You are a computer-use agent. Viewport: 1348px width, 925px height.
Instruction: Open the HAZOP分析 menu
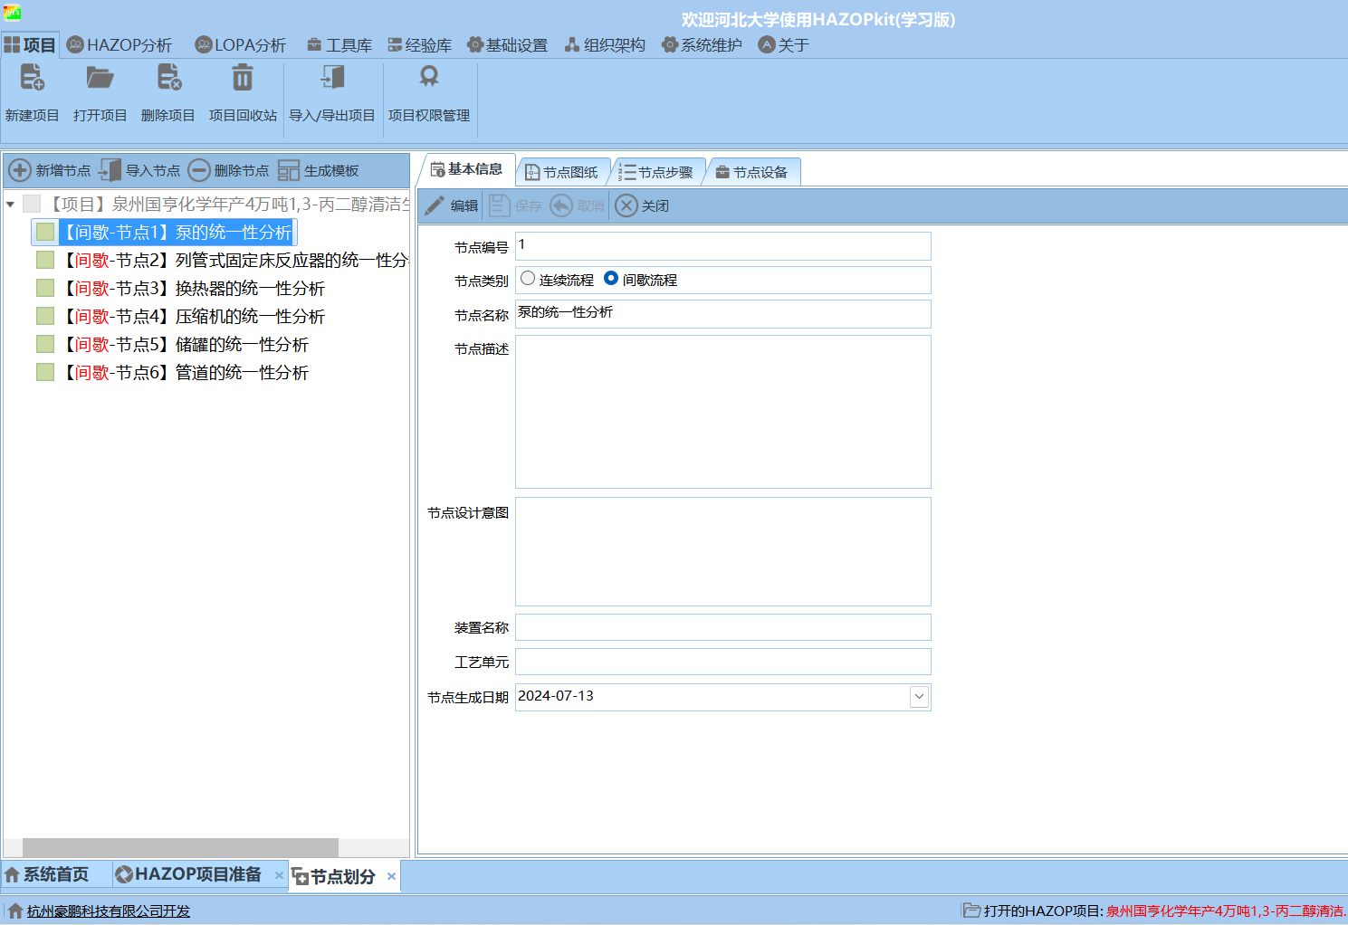120,45
